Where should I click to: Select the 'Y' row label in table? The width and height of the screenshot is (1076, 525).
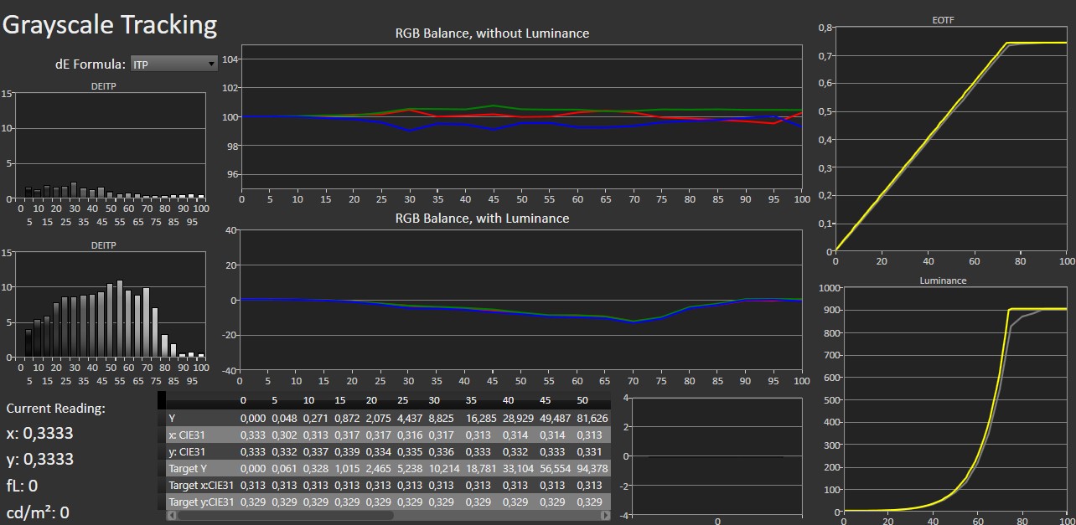[x=172, y=418]
